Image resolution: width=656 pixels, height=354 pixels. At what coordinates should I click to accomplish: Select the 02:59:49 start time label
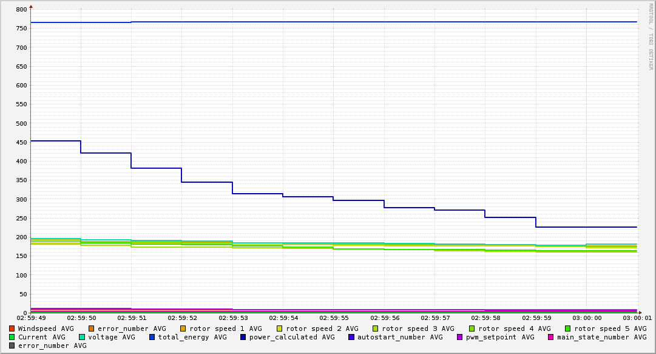pyautogui.click(x=30, y=318)
